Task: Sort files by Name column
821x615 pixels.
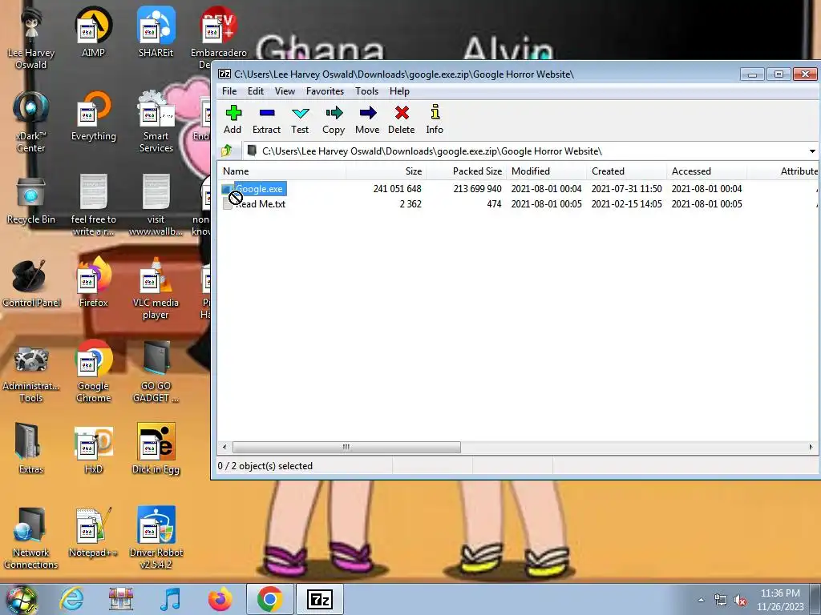Action: [x=281, y=171]
